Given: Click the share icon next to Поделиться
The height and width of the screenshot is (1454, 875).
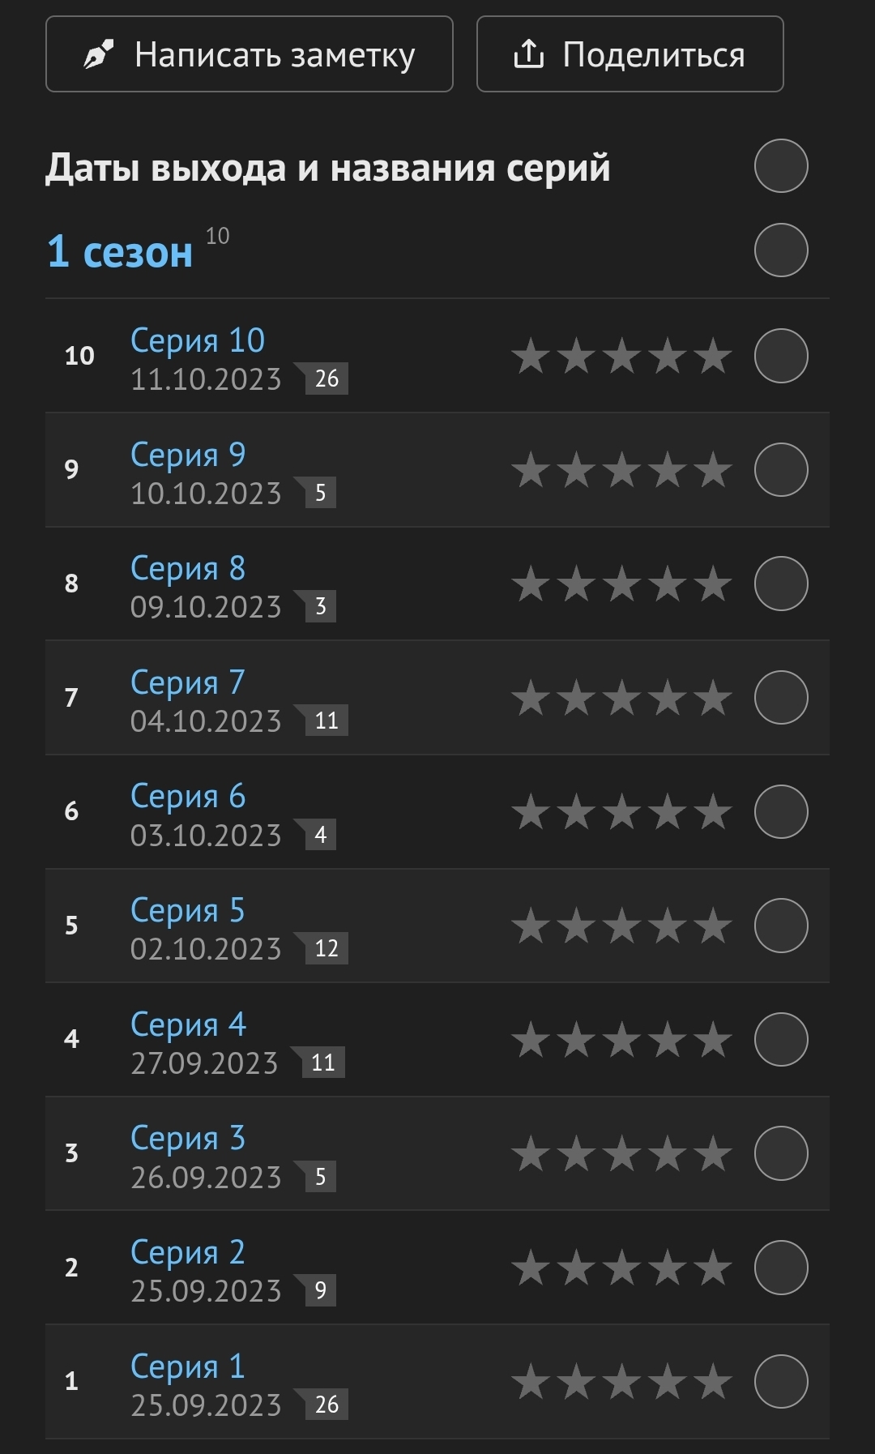Looking at the screenshot, I should tap(528, 54).
